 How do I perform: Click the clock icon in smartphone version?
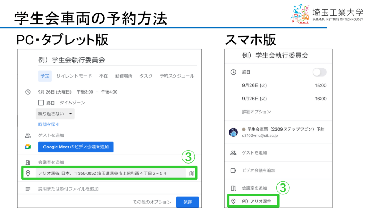point(233,72)
